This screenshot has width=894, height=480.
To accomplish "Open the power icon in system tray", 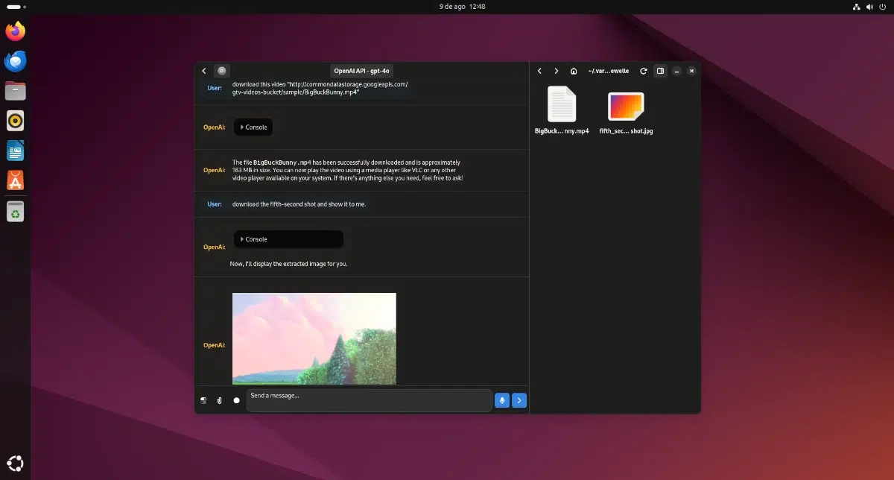I will pyautogui.click(x=883, y=6).
